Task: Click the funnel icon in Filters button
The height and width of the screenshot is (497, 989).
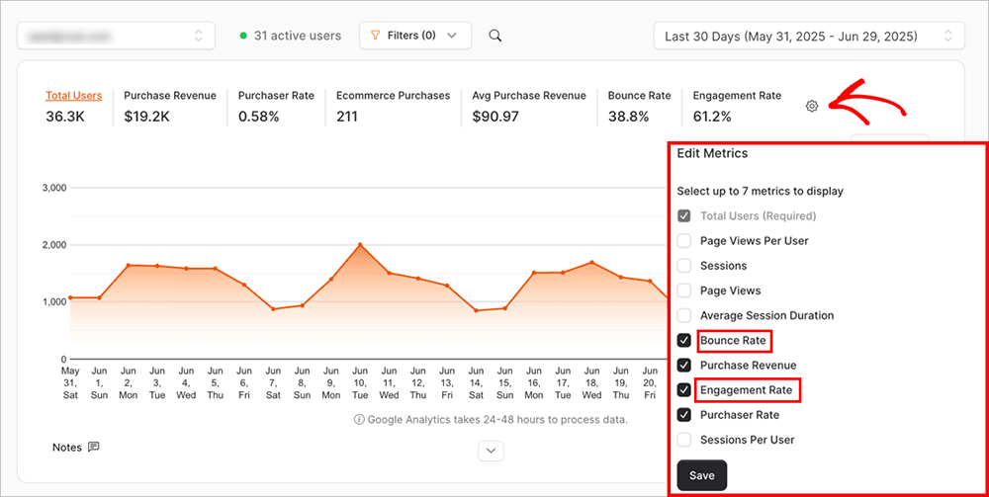Action: [x=375, y=36]
